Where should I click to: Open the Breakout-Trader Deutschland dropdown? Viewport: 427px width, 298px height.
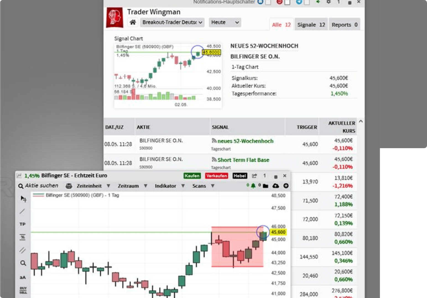point(172,22)
